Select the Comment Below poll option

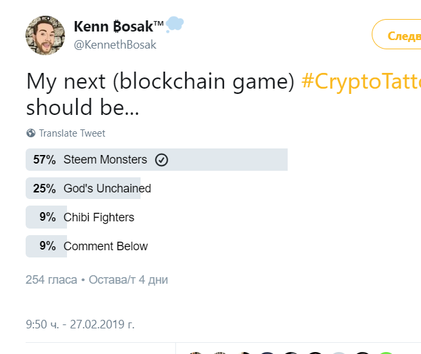(x=106, y=246)
